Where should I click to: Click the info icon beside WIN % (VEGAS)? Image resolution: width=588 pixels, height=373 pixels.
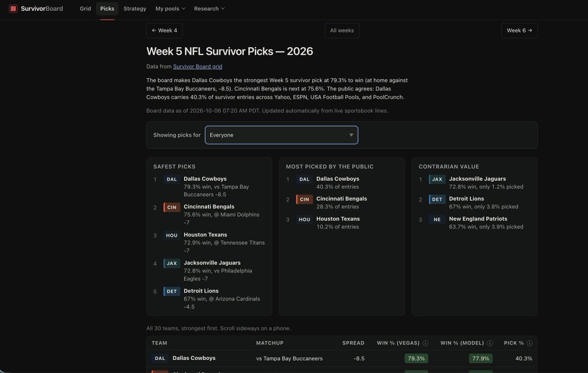(425, 343)
